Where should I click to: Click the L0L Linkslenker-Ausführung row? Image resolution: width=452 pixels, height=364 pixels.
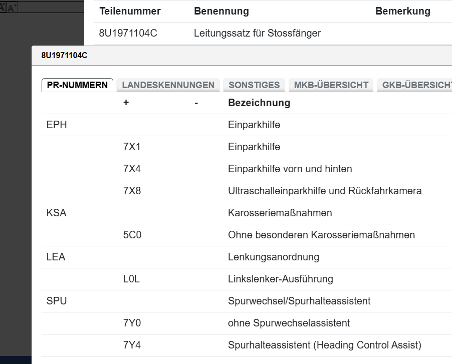coord(280,279)
